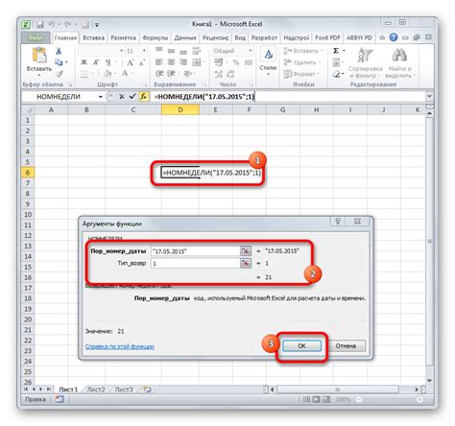Cancel formula entry with the X icon
Screen dimensions: 455x426
tap(122, 96)
